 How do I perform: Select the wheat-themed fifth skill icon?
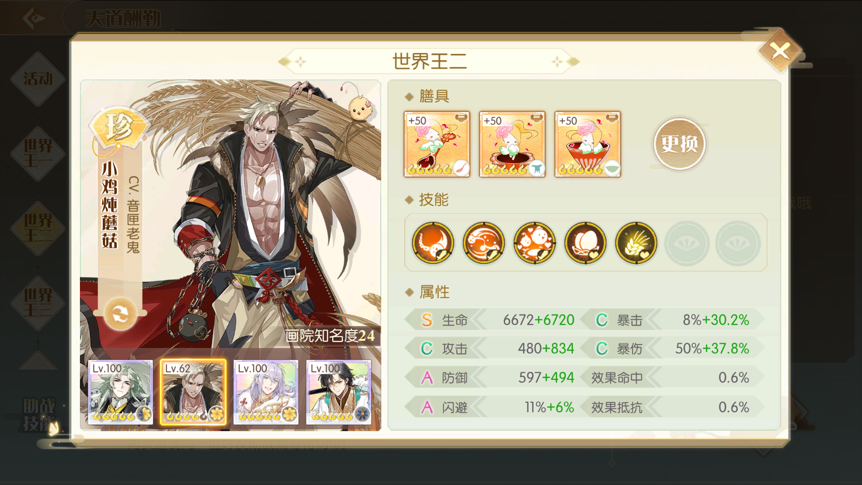636,243
